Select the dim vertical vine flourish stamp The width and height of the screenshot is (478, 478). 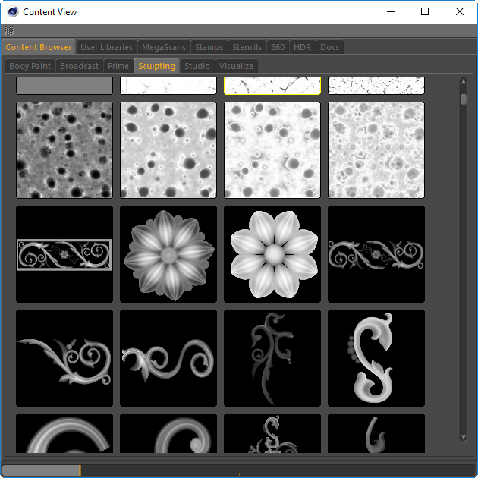pyautogui.click(x=272, y=358)
